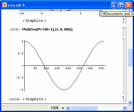Viewport: 134px width, 112px height.
Task: Open the 100% magnification dropdown arrow
Action: click(63, 108)
